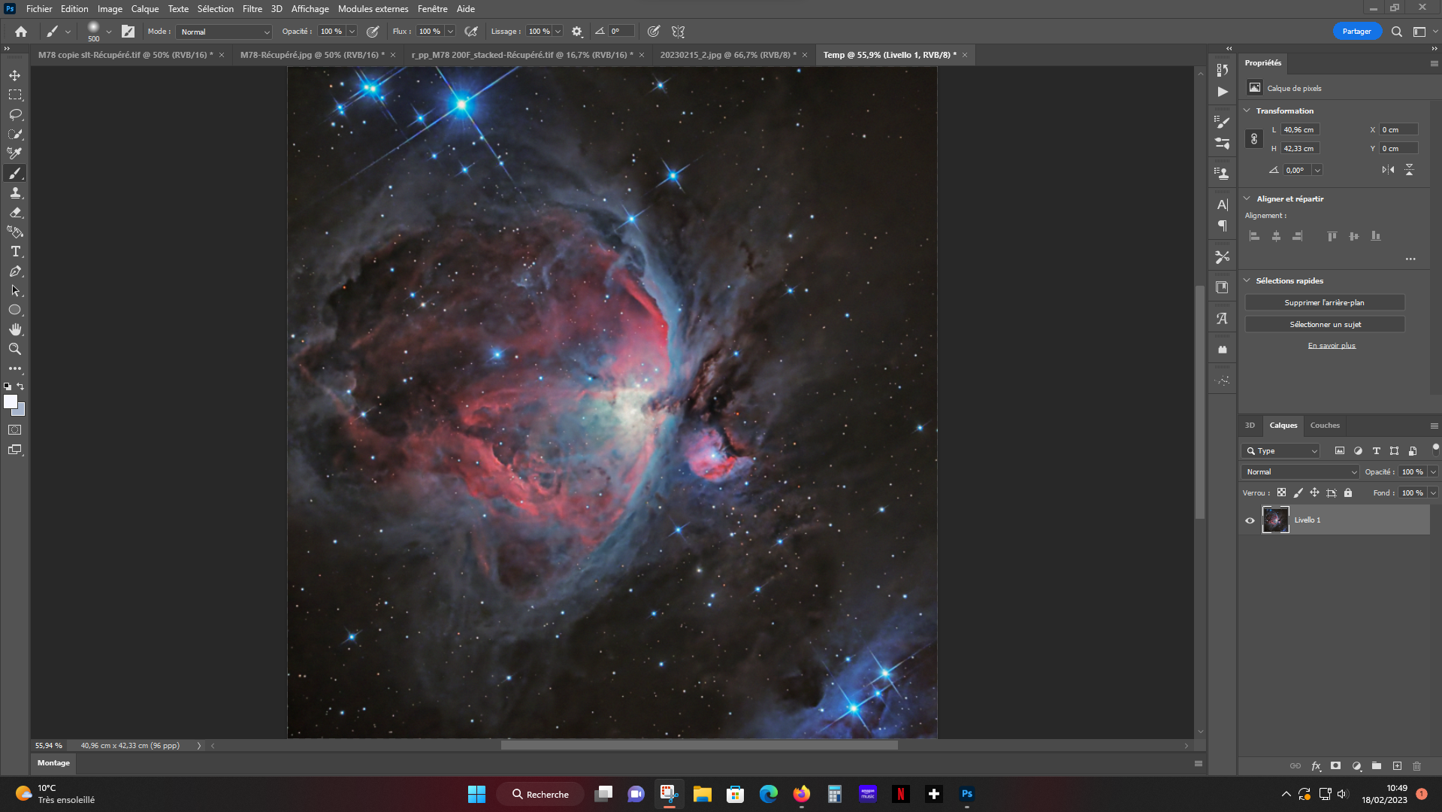Toggle Quick Mask mode
1442x812 pixels.
(x=15, y=430)
